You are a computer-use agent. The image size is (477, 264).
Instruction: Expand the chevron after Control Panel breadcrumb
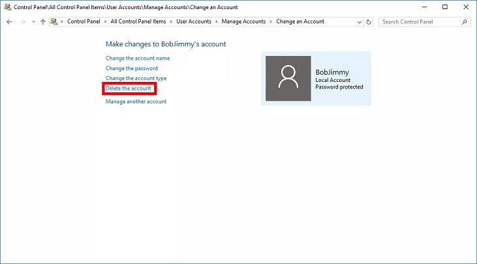105,21
